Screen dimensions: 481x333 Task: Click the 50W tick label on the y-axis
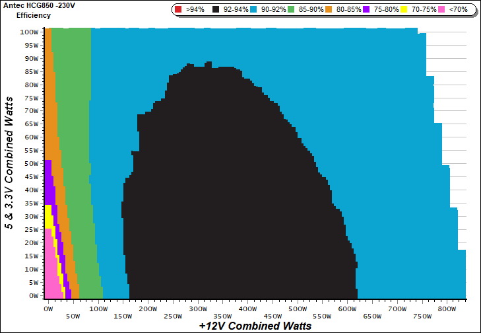pyautogui.click(x=30, y=163)
